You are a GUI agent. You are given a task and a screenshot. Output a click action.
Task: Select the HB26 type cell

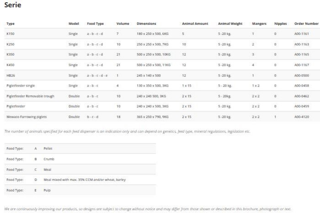pyautogui.click(x=11, y=75)
